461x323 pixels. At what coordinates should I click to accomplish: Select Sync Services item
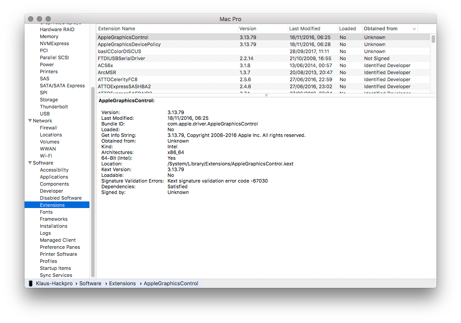click(56, 275)
